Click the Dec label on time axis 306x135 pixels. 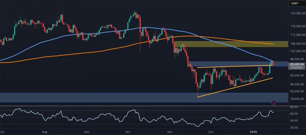coord(210,132)
